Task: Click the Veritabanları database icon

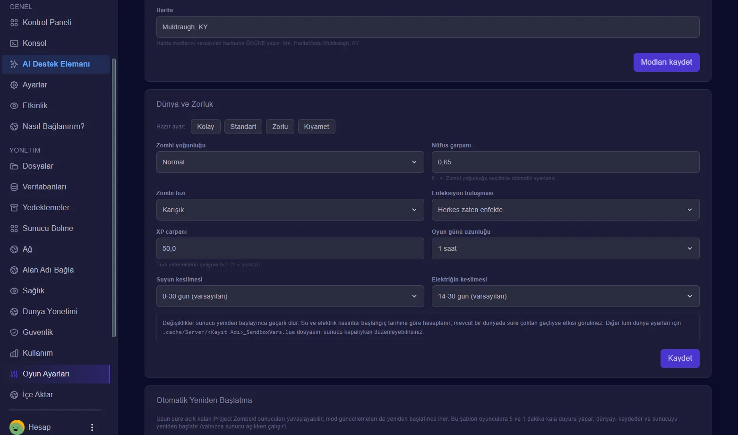Action: (14, 187)
